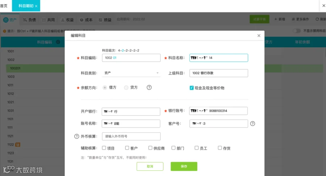This screenshot has height=176, width=326.
Task: Select row 1011 in the account list
Action: pyautogui.click(x=11, y=85)
